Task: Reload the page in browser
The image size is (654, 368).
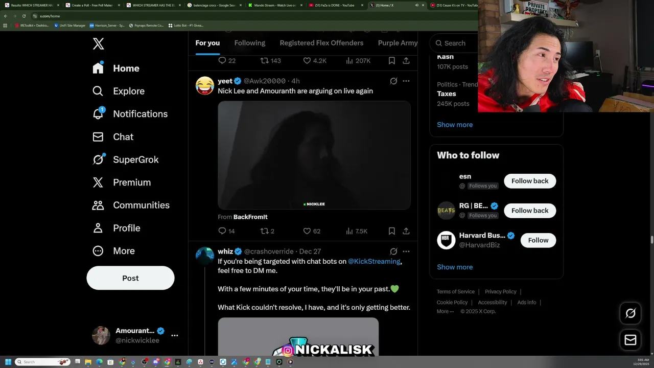Action: pos(24,16)
